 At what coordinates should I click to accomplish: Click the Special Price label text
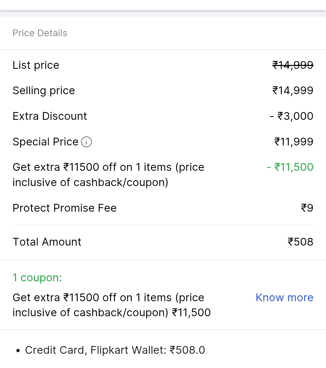pos(46,142)
